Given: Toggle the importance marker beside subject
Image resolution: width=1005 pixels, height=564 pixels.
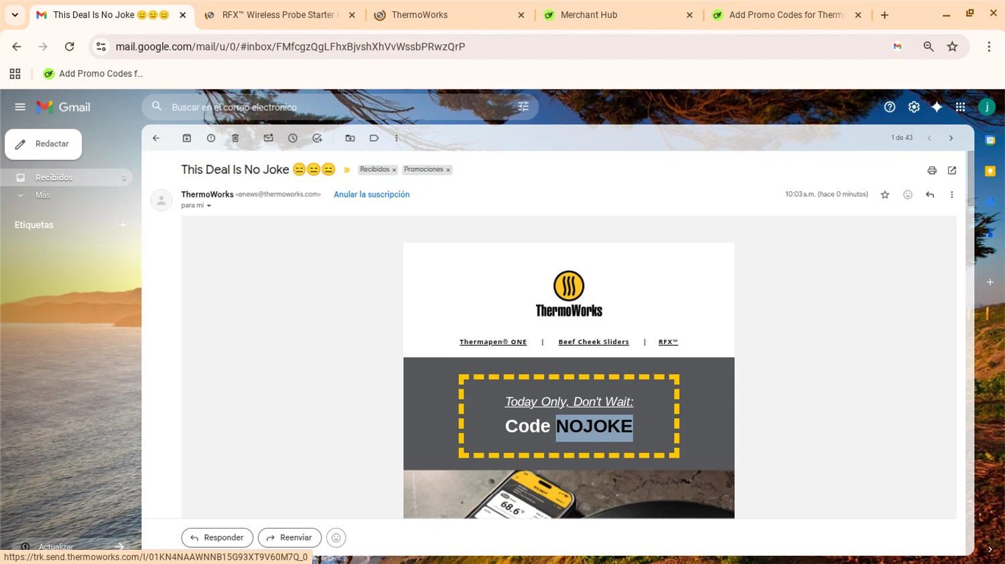Looking at the screenshot, I should (346, 170).
